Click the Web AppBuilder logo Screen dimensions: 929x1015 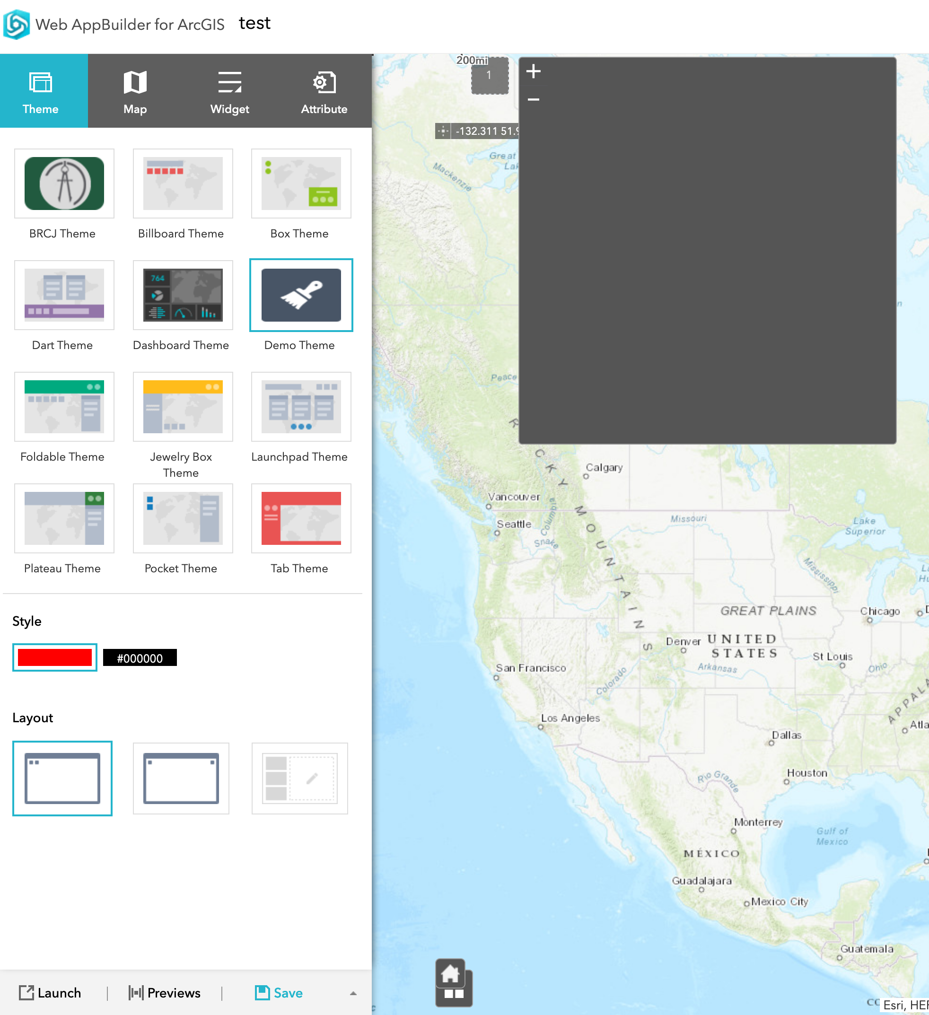17,24
